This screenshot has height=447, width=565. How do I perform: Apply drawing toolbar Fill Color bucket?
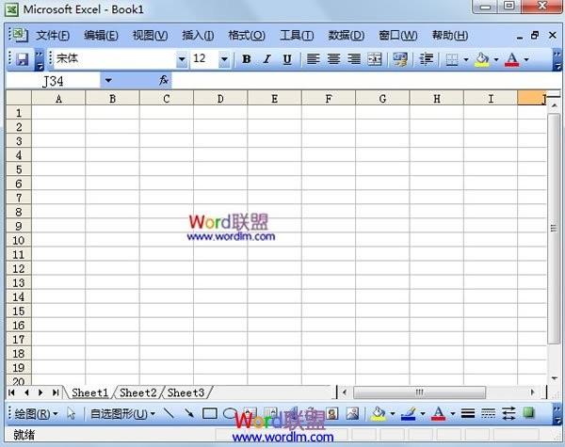(379, 414)
